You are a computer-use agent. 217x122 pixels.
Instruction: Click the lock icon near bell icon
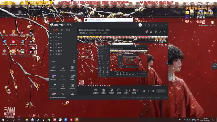(151, 31)
